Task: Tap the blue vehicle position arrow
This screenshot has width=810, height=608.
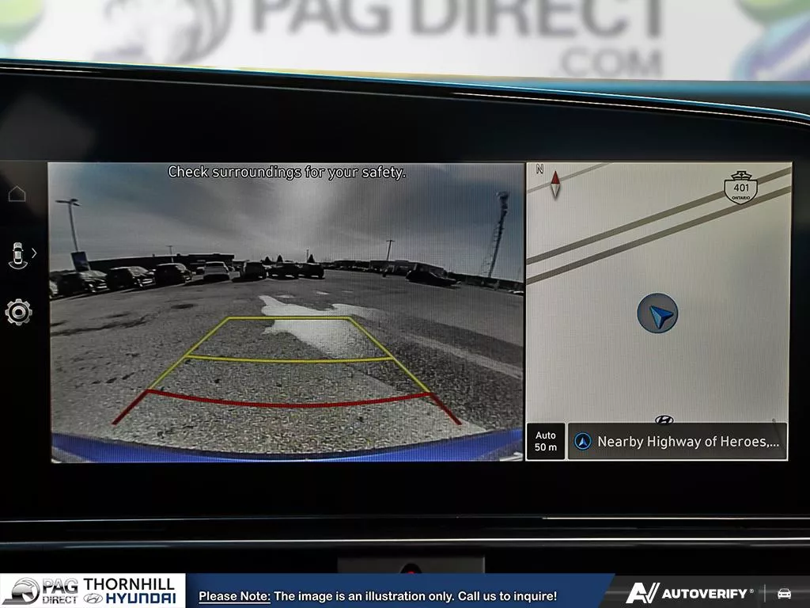Action: (658, 313)
